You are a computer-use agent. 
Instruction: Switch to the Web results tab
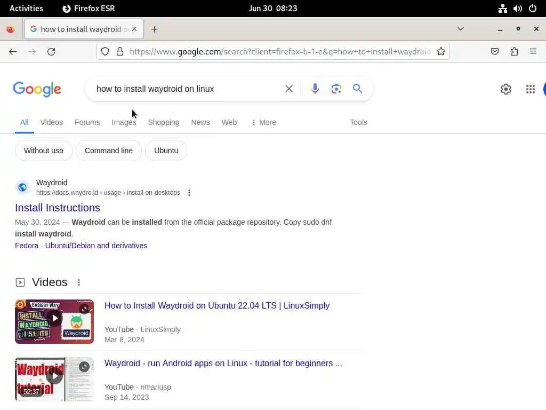(229, 122)
